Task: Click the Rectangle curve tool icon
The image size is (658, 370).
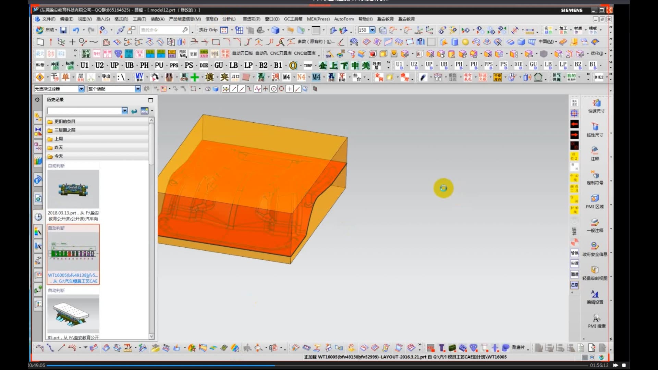Action: pyautogui.click(x=216, y=42)
